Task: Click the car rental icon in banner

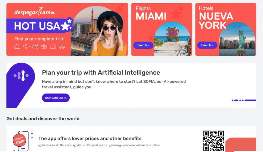Action: pyautogui.click(x=62, y=47)
